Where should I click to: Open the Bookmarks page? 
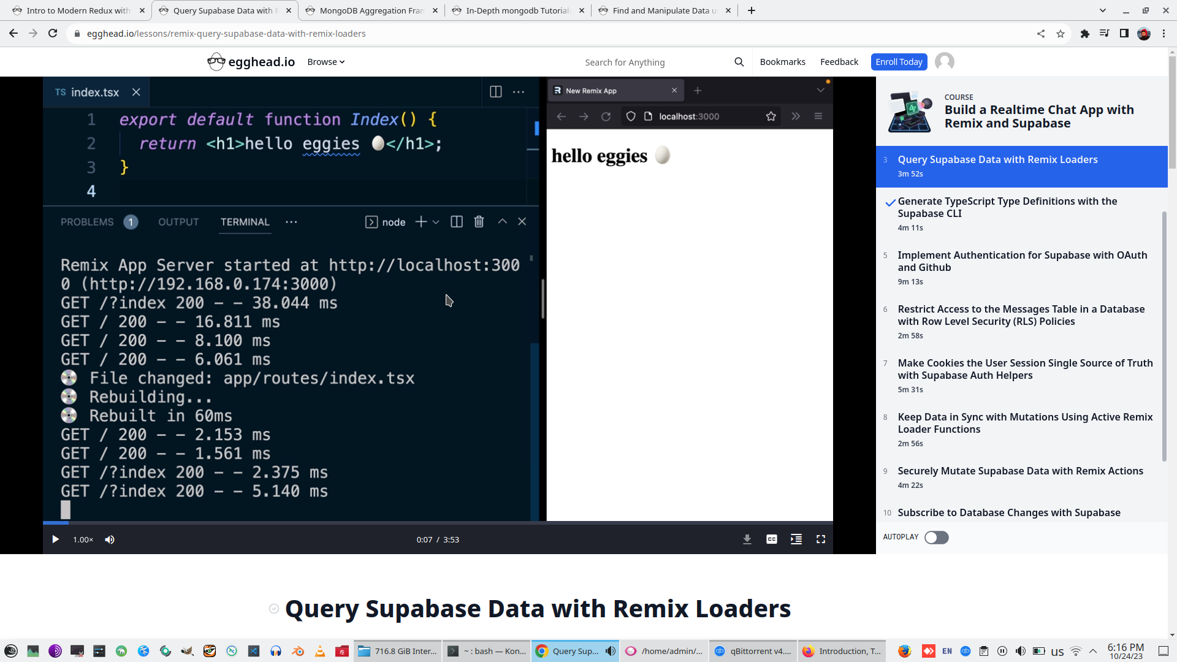(x=782, y=62)
